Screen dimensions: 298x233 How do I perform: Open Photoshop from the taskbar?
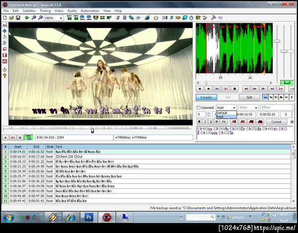pyautogui.click(x=89, y=217)
